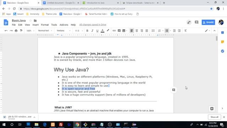Open the editing mode pencil dropdown
This screenshot has width=227, height=128.
pos(207,31)
